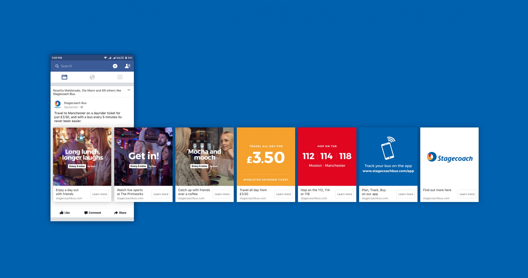
Task: Click Learn more on Plan, Track, Buy card
Action: [x=406, y=194]
